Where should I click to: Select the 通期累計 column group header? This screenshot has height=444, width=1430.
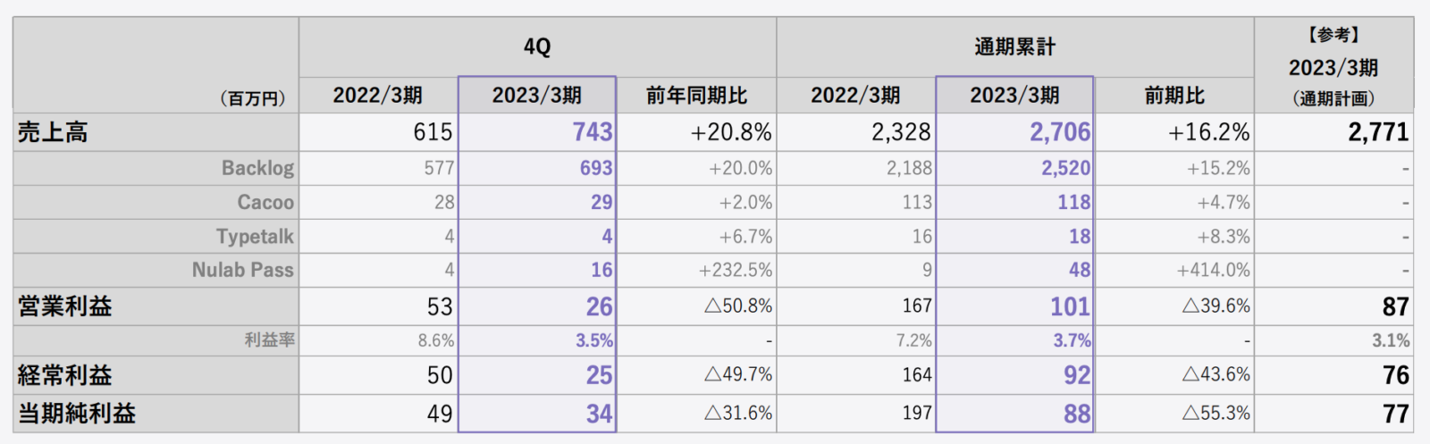point(1014,46)
